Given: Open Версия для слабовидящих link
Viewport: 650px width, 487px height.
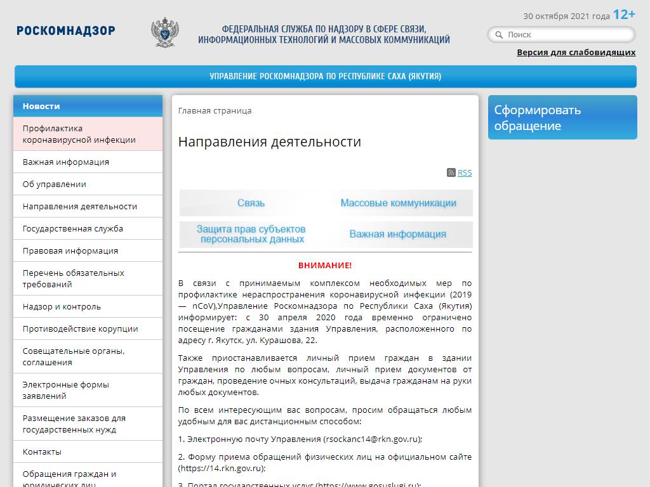Looking at the screenshot, I should pos(576,52).
